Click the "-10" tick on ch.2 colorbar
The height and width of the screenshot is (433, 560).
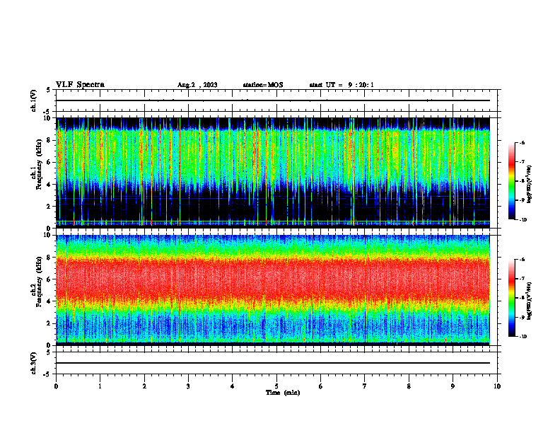[x=523, y=337]
